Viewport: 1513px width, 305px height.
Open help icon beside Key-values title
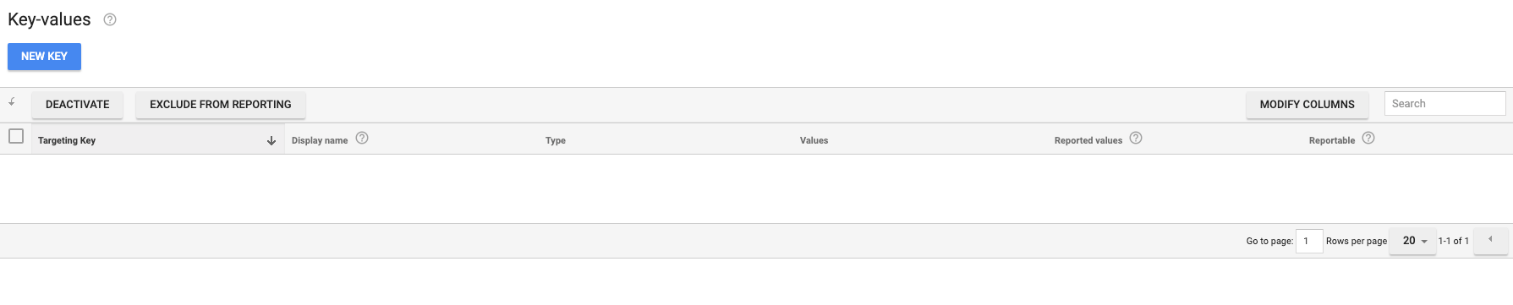tap(110, 19)
